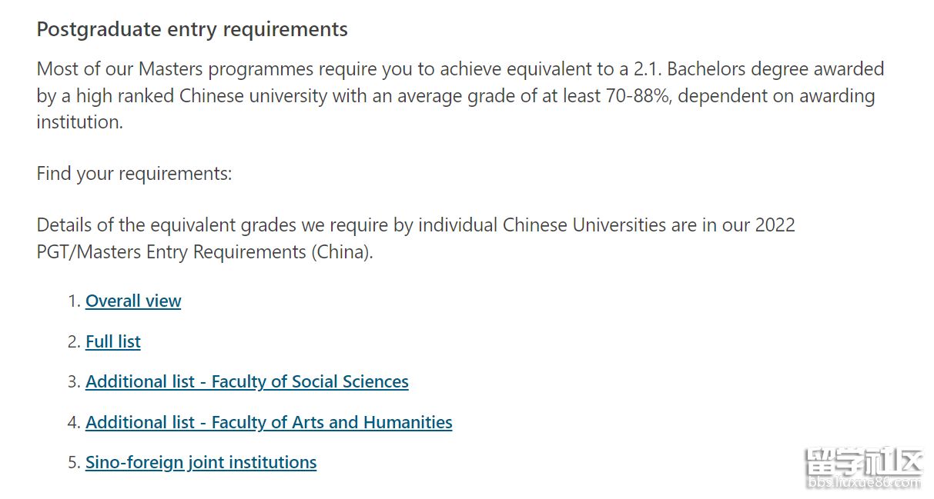Click the bbs.liuxue86.com watermark URL text

863,483
